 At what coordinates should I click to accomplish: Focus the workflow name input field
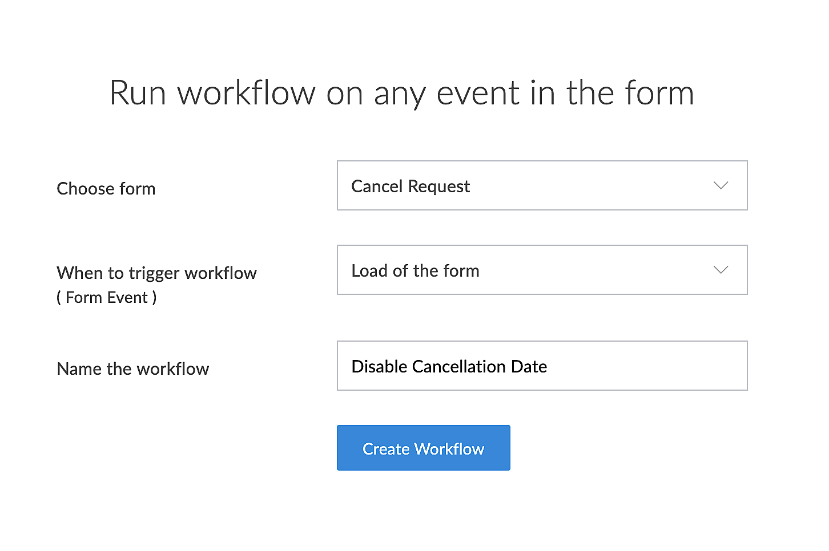click(541, 366)
